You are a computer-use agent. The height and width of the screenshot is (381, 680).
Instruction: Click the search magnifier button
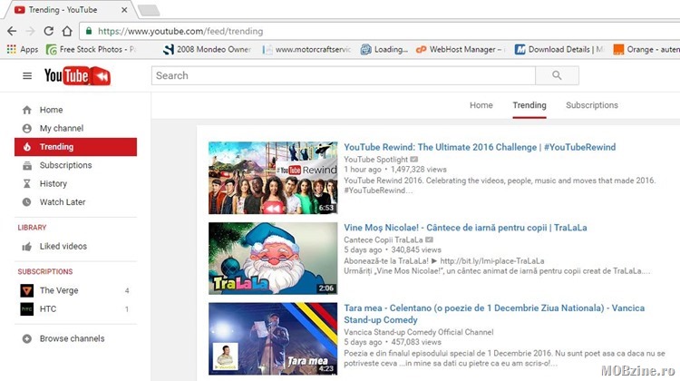coord(557,75)
